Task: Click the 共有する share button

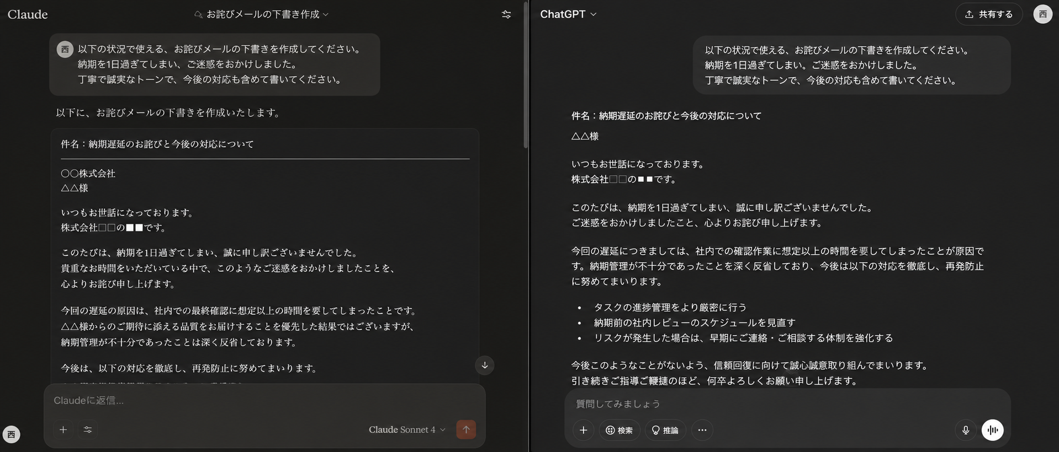Action: 989,14
